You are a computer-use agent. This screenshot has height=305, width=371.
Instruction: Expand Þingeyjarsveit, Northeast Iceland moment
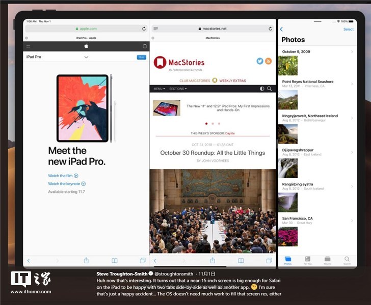[352, 118]
